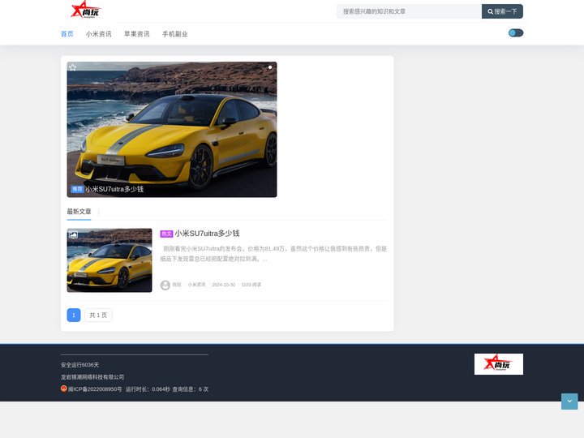Select the 最新文章 tab
This screenshot has height=438, width=584.
79,212
